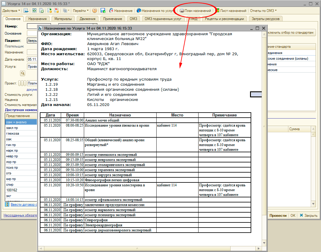This screenshot has height=252, width=321.
Task: Open the Рецепты и рекомендации tab
Action: (224, 19)
